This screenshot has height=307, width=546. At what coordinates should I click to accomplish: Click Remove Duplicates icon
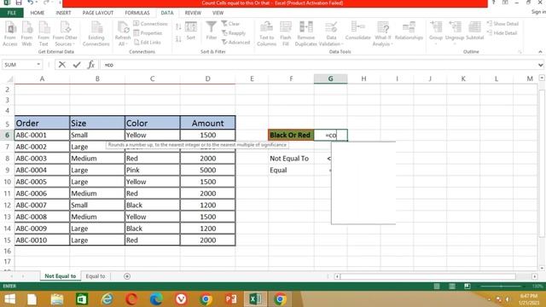305,33
